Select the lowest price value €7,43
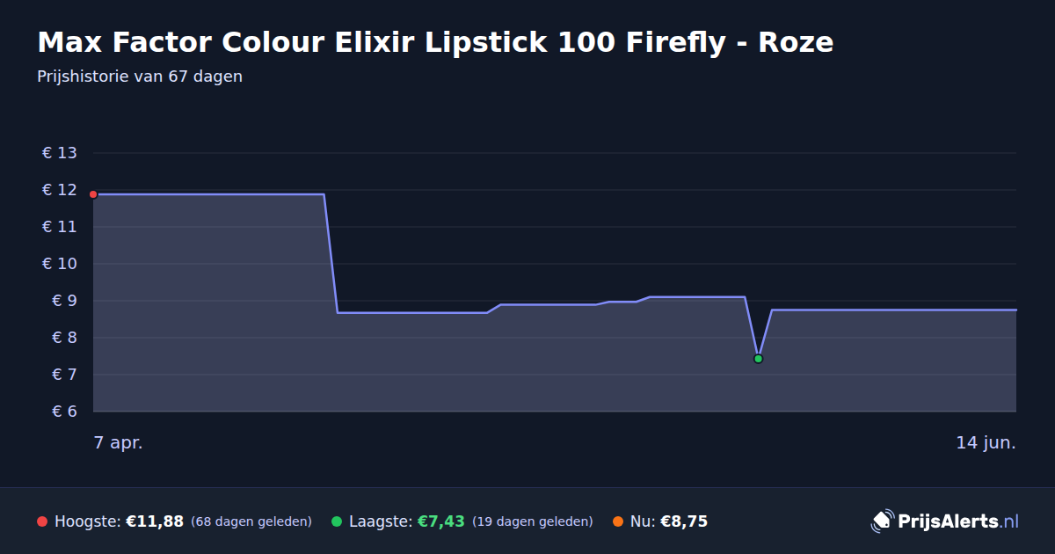The height and width of the screenshot is (554, 1055). (440, 521)
